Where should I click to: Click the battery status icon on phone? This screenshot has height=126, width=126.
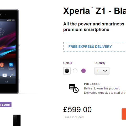click(x=10, y=20)
